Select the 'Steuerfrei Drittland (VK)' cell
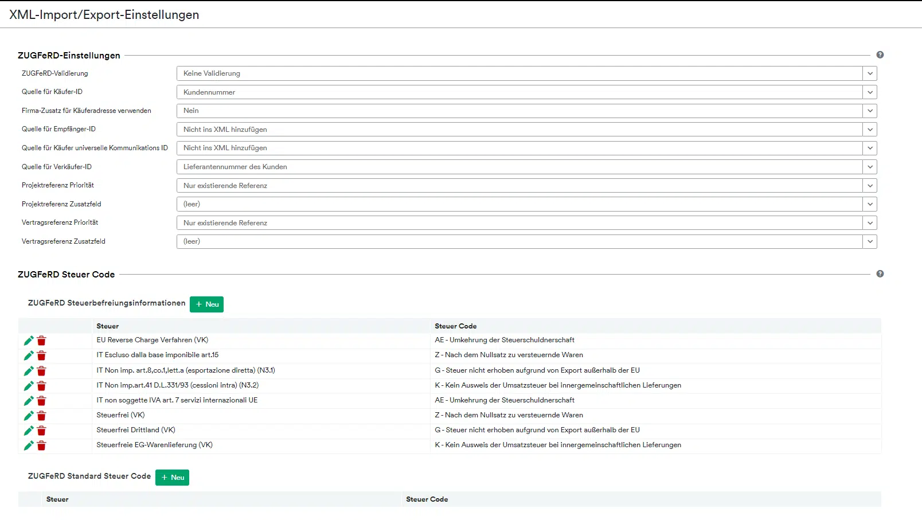 point(261,430)
